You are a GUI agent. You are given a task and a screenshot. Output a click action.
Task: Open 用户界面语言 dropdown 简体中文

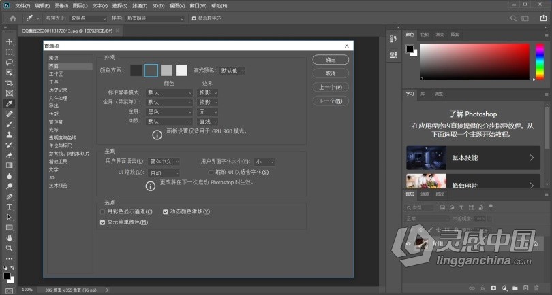click(x=164, y=162)
